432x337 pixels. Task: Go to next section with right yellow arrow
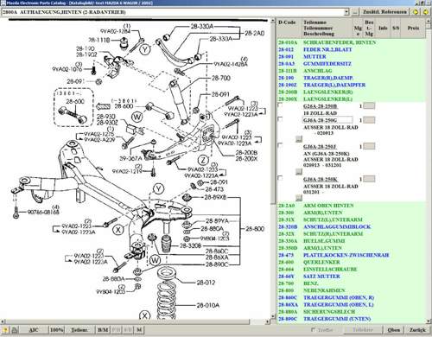[425, 12]
